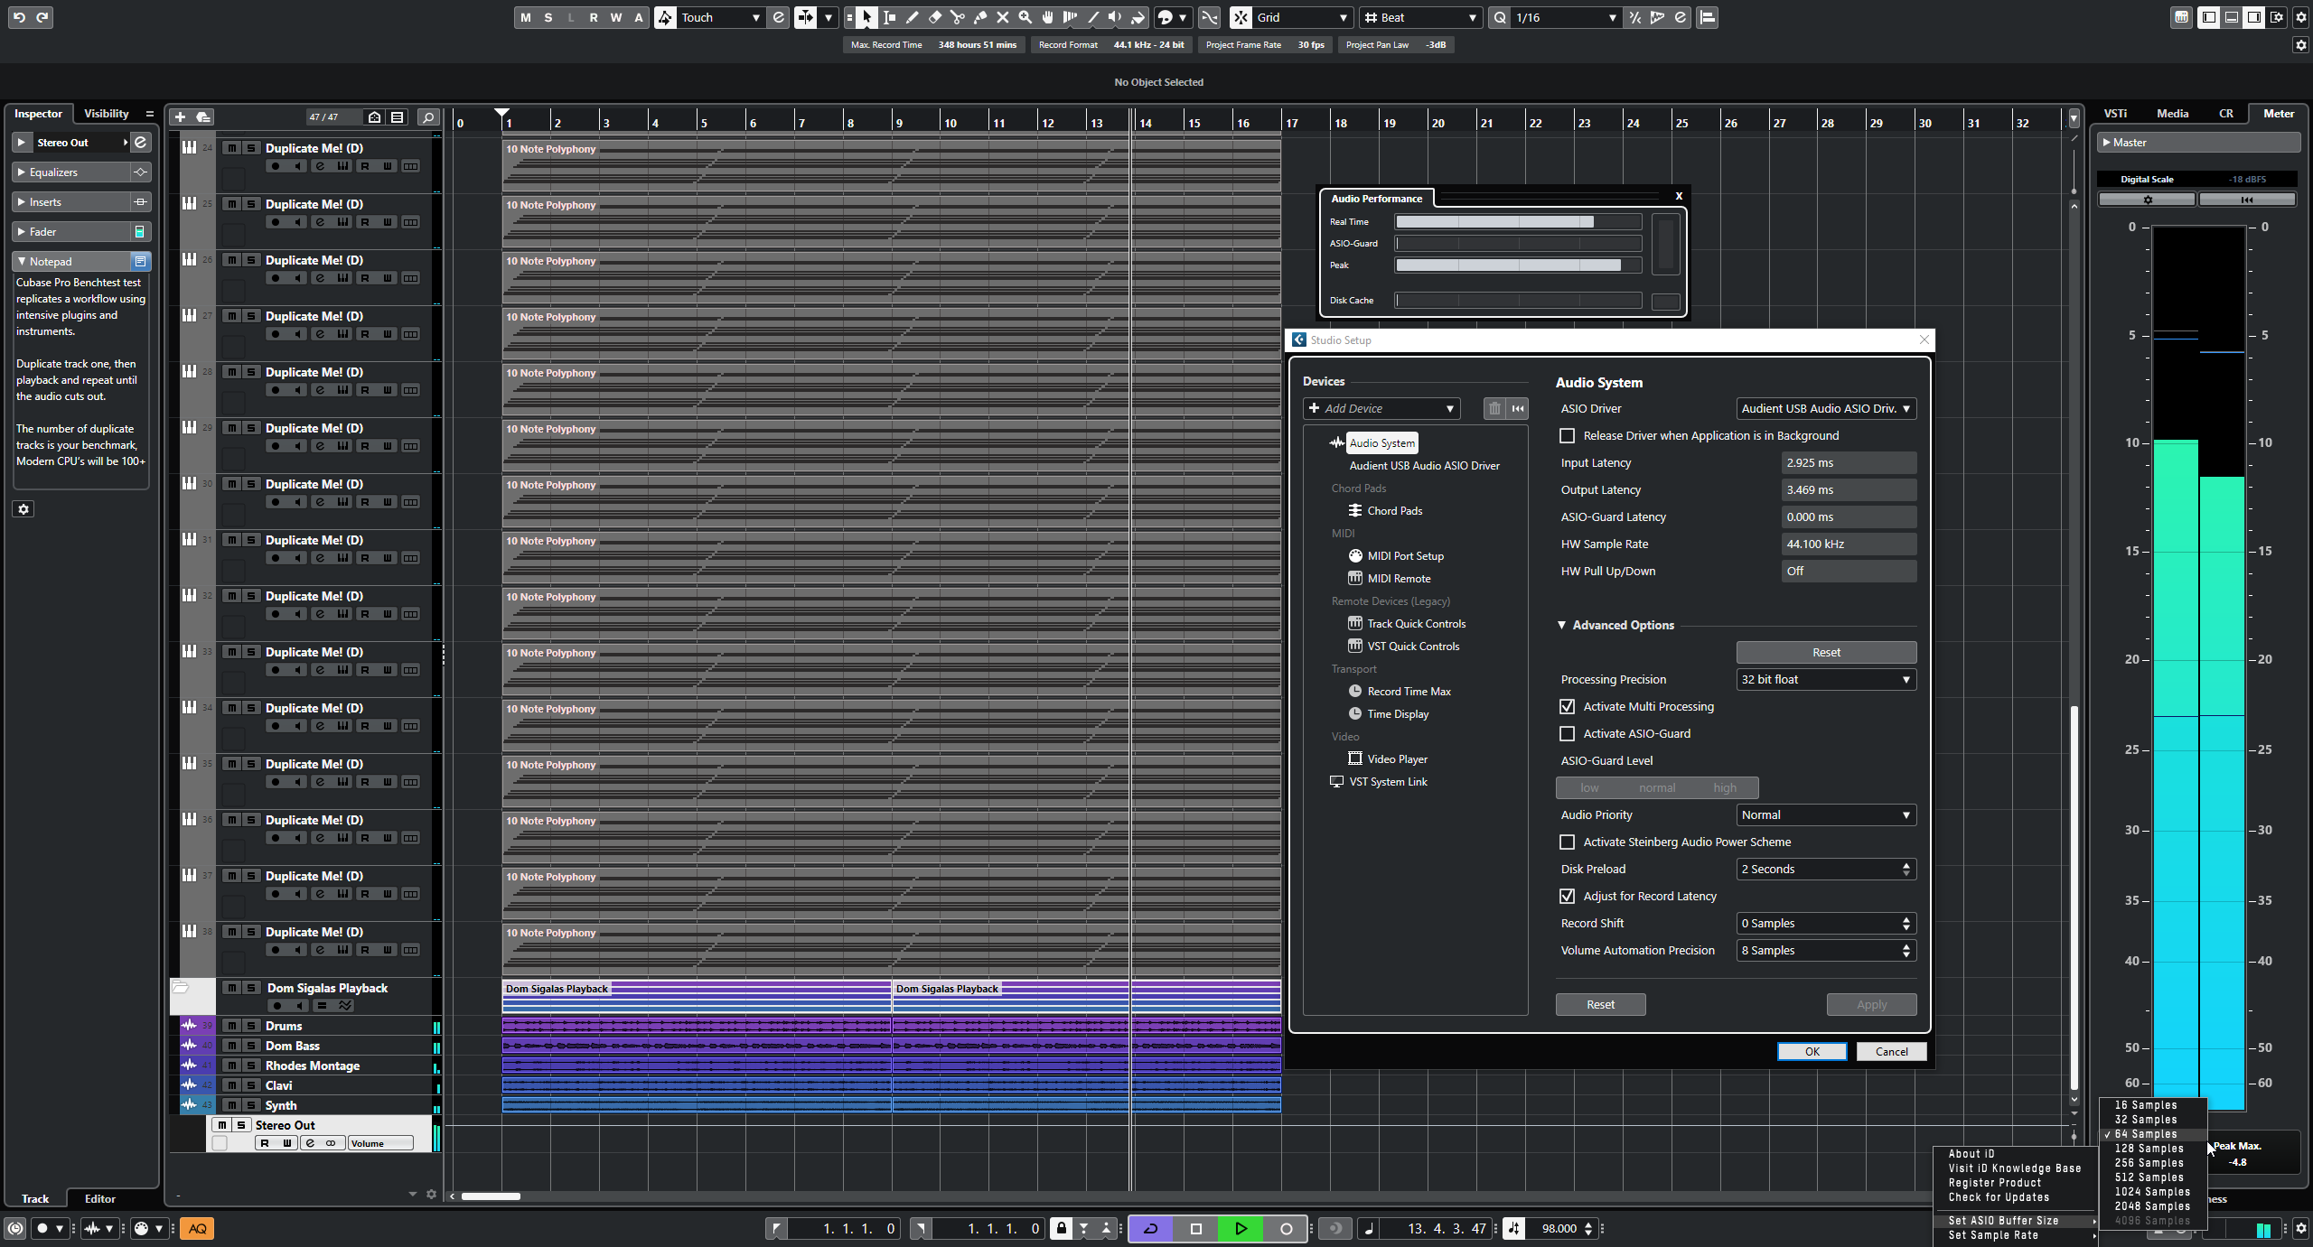Click OK in Studio Setup
Viewport: 2313px width, 1247px height.
pyautogui.click(x=1812, y=1051)
